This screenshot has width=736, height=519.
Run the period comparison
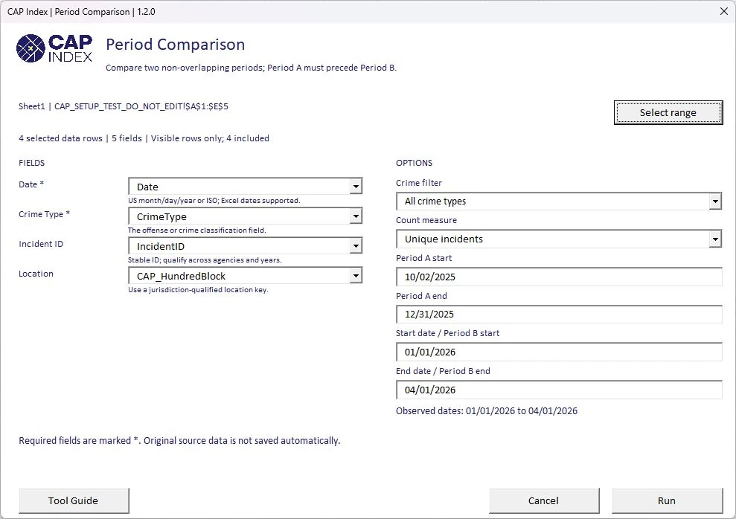[x=667, y=500]
